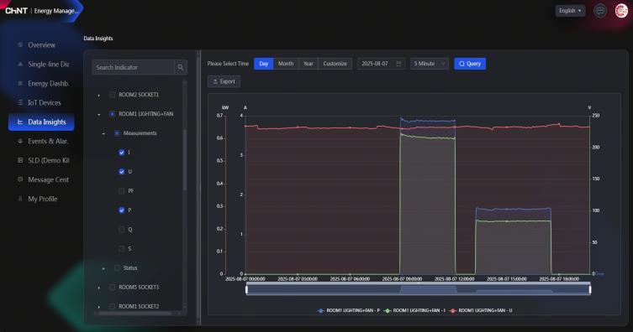Click the search magnifier icon
633x332 pixels.
click(181, 67)
